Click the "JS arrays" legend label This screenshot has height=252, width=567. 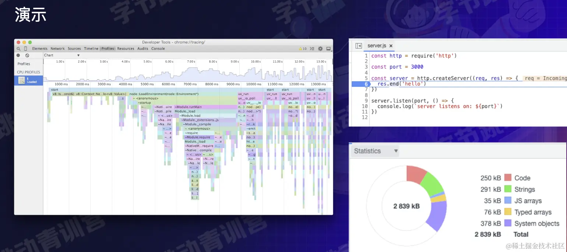click(x=528, y=201)
